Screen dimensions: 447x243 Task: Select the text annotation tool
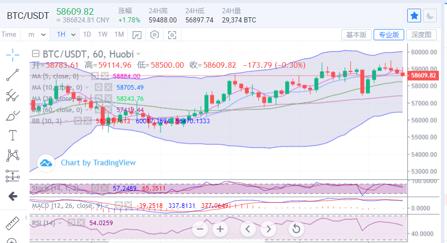(x=13, y=136)
